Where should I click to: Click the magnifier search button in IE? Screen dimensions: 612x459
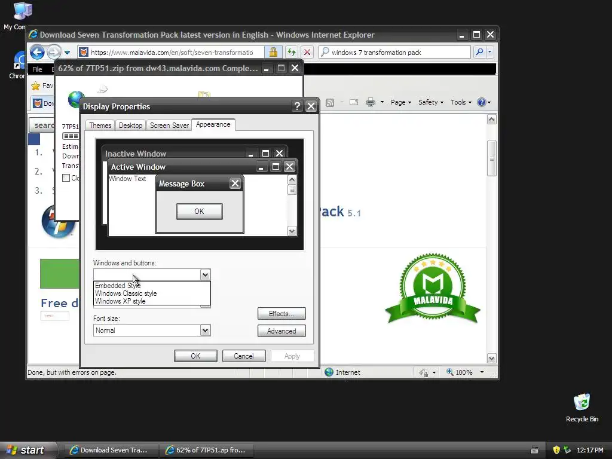click(480, 52)
